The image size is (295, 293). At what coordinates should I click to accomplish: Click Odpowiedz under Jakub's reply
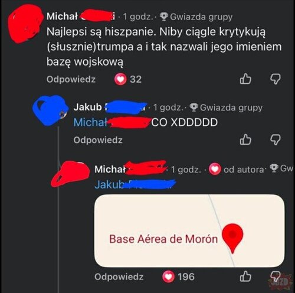point(98,140)
